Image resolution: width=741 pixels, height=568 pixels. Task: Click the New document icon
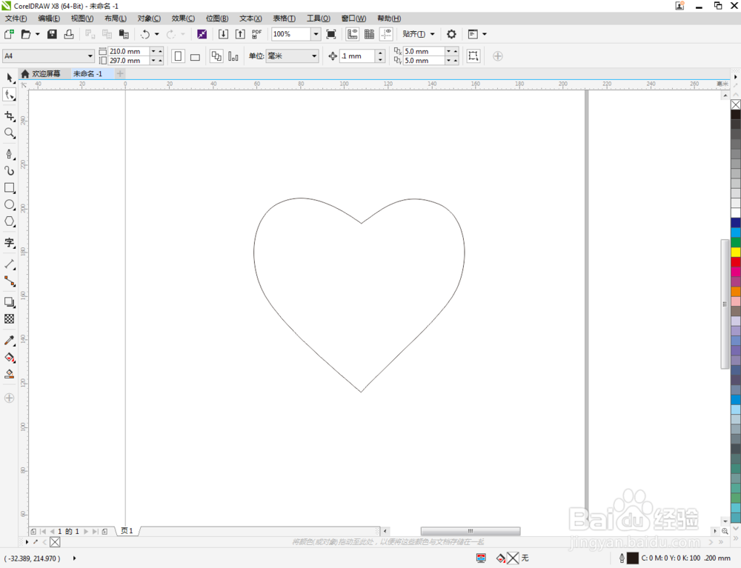9,34
